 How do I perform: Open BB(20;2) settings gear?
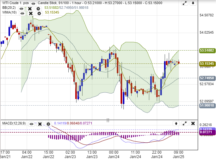click(38, 8)
